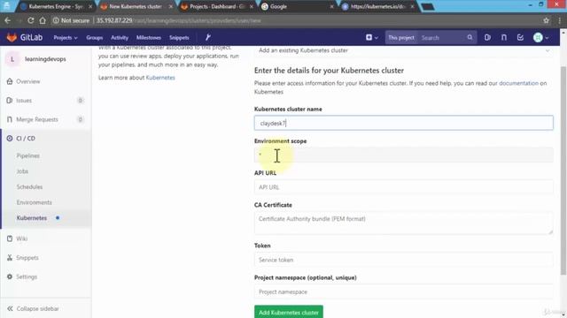This screenshot has width=567, height=318.
Task: Open the issues icon in navbar
Action: (x=487, y=37)
